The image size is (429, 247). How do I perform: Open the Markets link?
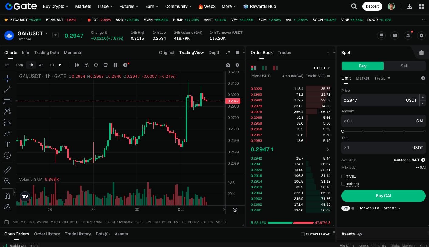pyautogui.click(x=83, y=6)
